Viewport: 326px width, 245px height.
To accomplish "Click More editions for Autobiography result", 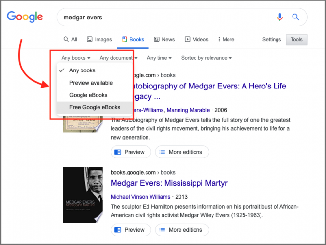I will (x=182, y=152).
